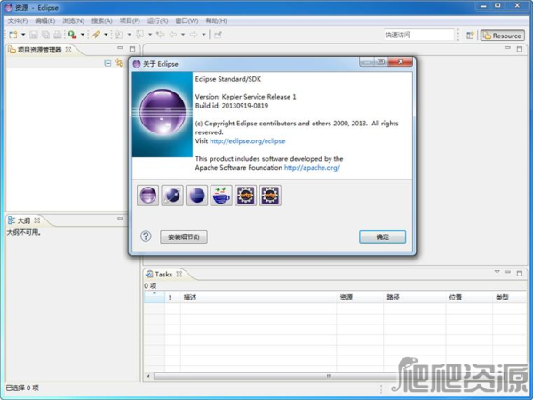Click Link with Editor icon in project explorer
This screenshot has width=533, height=400.
click(x=119, y=63)
